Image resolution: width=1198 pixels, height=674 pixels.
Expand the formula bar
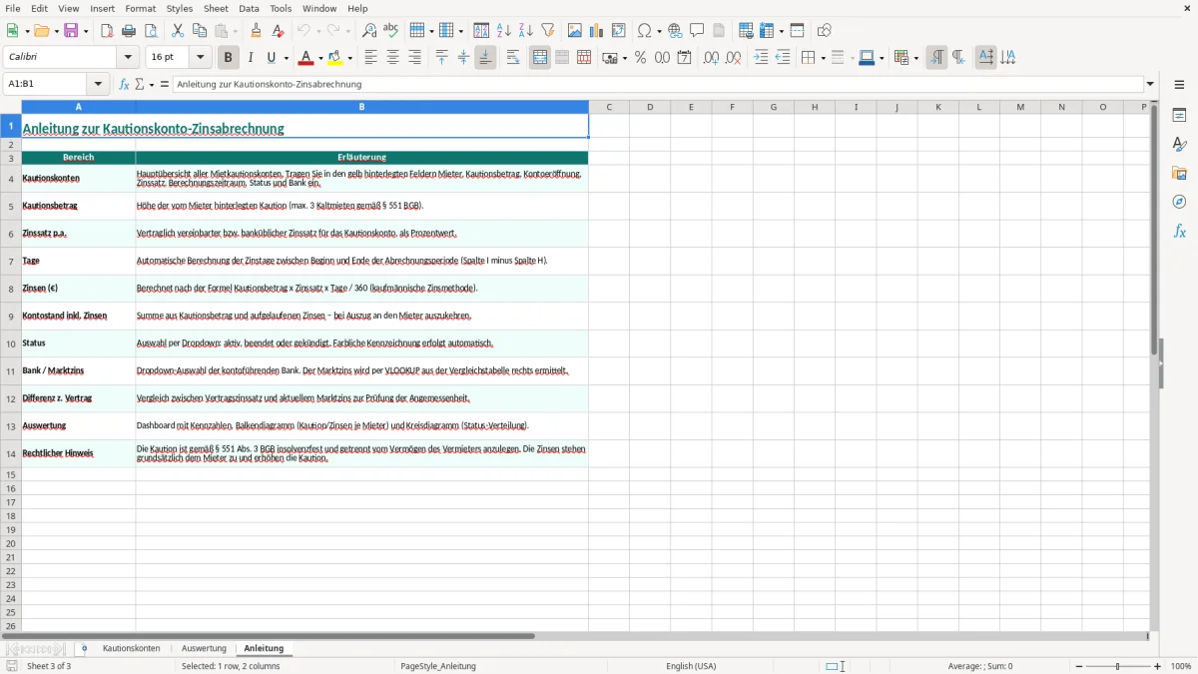pos(1150,84)
